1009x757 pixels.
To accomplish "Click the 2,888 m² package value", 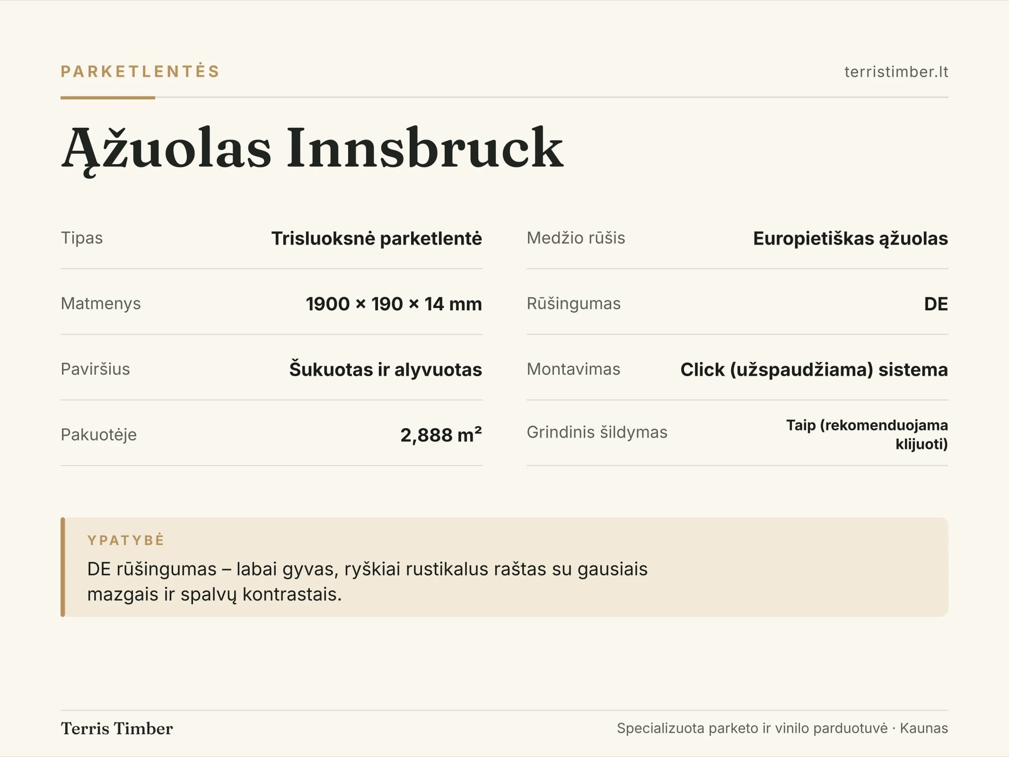I will [441, 435].
